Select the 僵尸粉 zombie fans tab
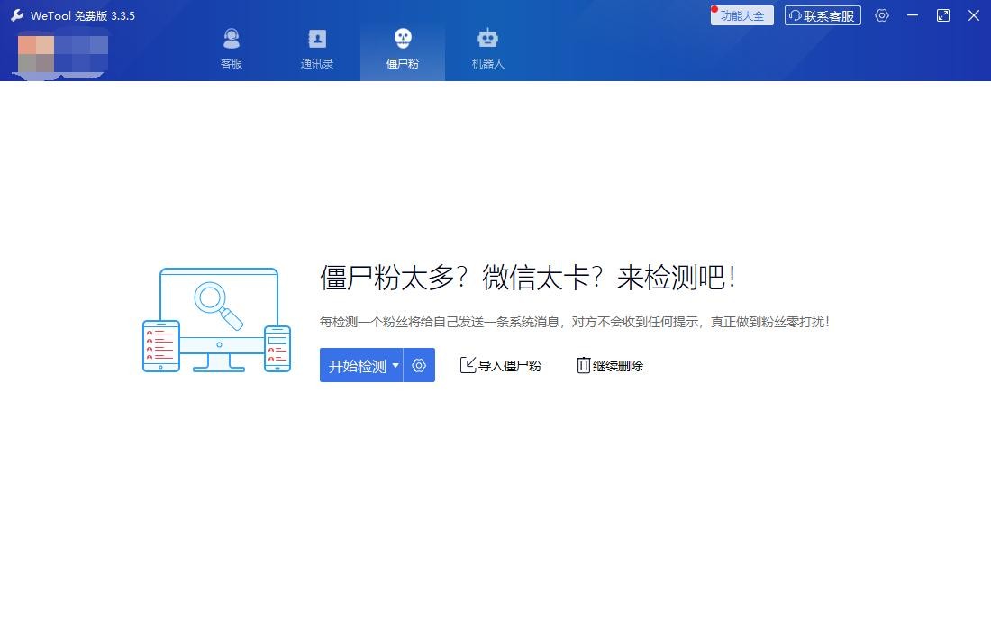Screen dimensions: 991x631 (403, 49)
